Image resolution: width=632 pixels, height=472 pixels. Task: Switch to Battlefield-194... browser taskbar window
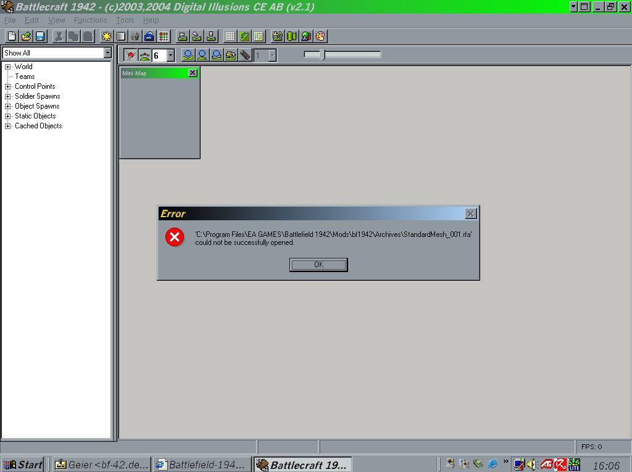[x=202, y=465]
